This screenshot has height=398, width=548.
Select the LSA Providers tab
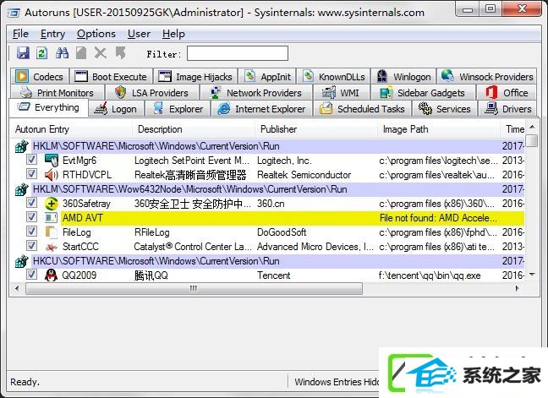tap(151, 93)
